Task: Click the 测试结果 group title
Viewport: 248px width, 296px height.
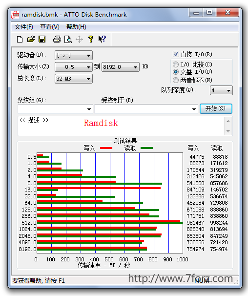Action: (125, 141)
